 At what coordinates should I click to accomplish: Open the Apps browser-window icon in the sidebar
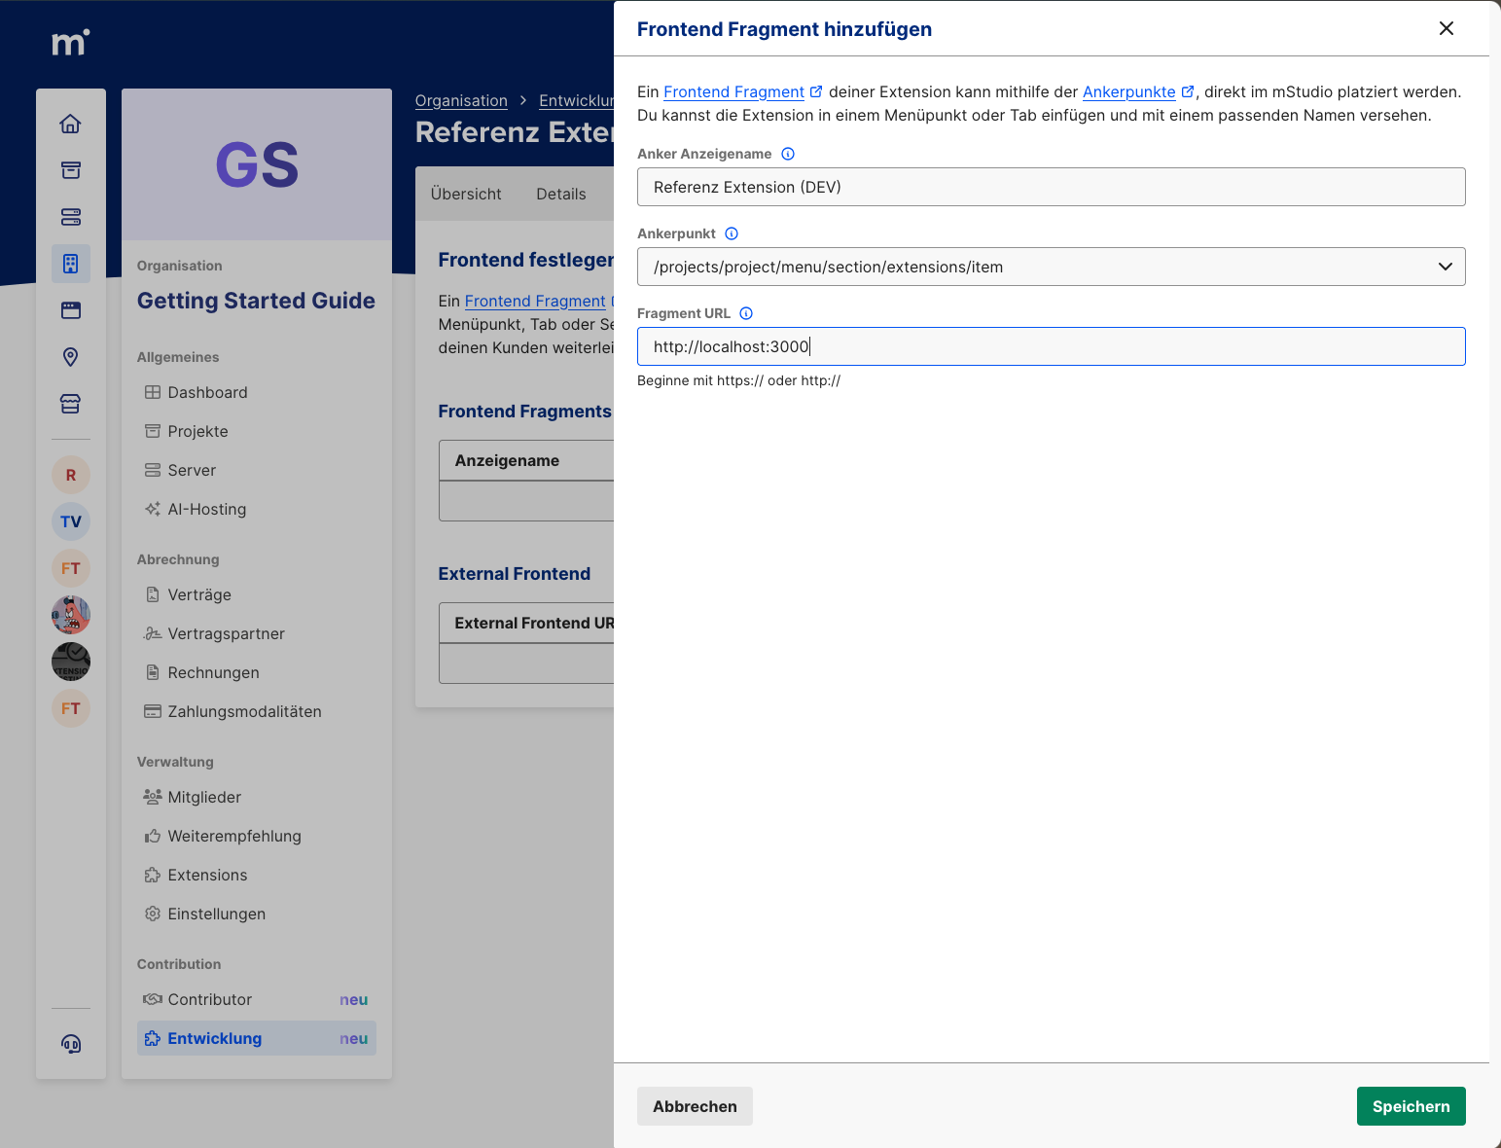coord(70,310)
